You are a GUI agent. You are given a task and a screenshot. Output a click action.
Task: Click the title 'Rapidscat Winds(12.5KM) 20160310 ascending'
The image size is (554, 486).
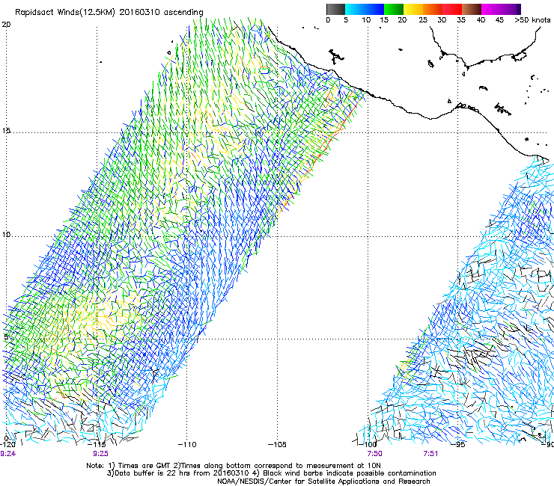pyautogui.click(x=109, y=13)
